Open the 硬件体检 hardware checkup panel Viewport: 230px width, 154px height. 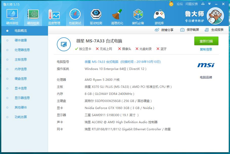coord(12,16)
